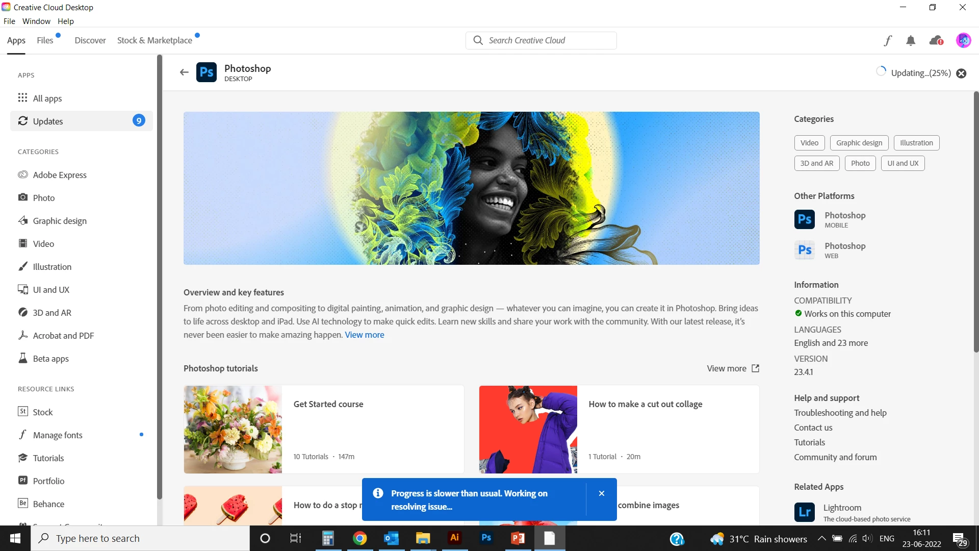Switch to the Discover tab
Image resolution: width=979 pixels, height=551 pixels.
tap(90, 40)
